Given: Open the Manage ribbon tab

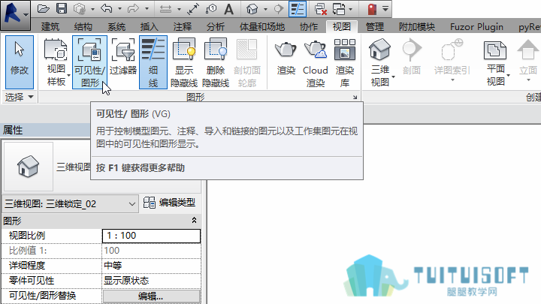Looking at the screenshot, I should click(375, 26).
